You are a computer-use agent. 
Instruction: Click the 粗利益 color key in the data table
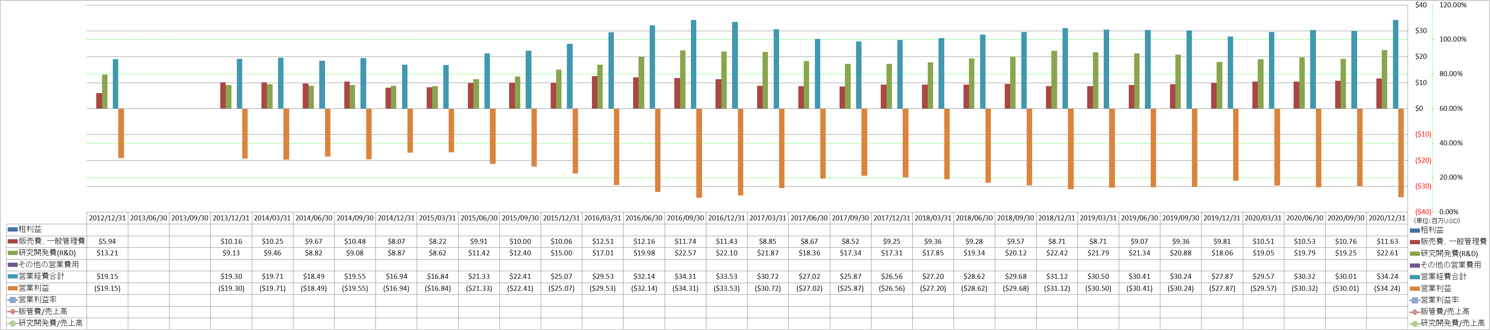[x=13, y=230]
